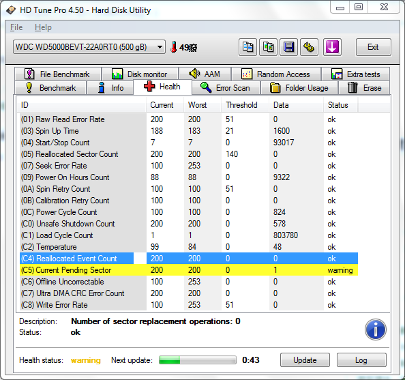This screenshot has width=405, height=380.
Task: Click the trash can icon on Erase tab
Action: (352, 87)
